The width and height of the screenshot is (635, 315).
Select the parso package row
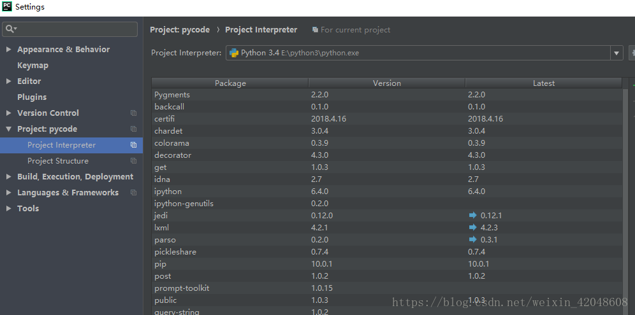click(x=387, y=240)
